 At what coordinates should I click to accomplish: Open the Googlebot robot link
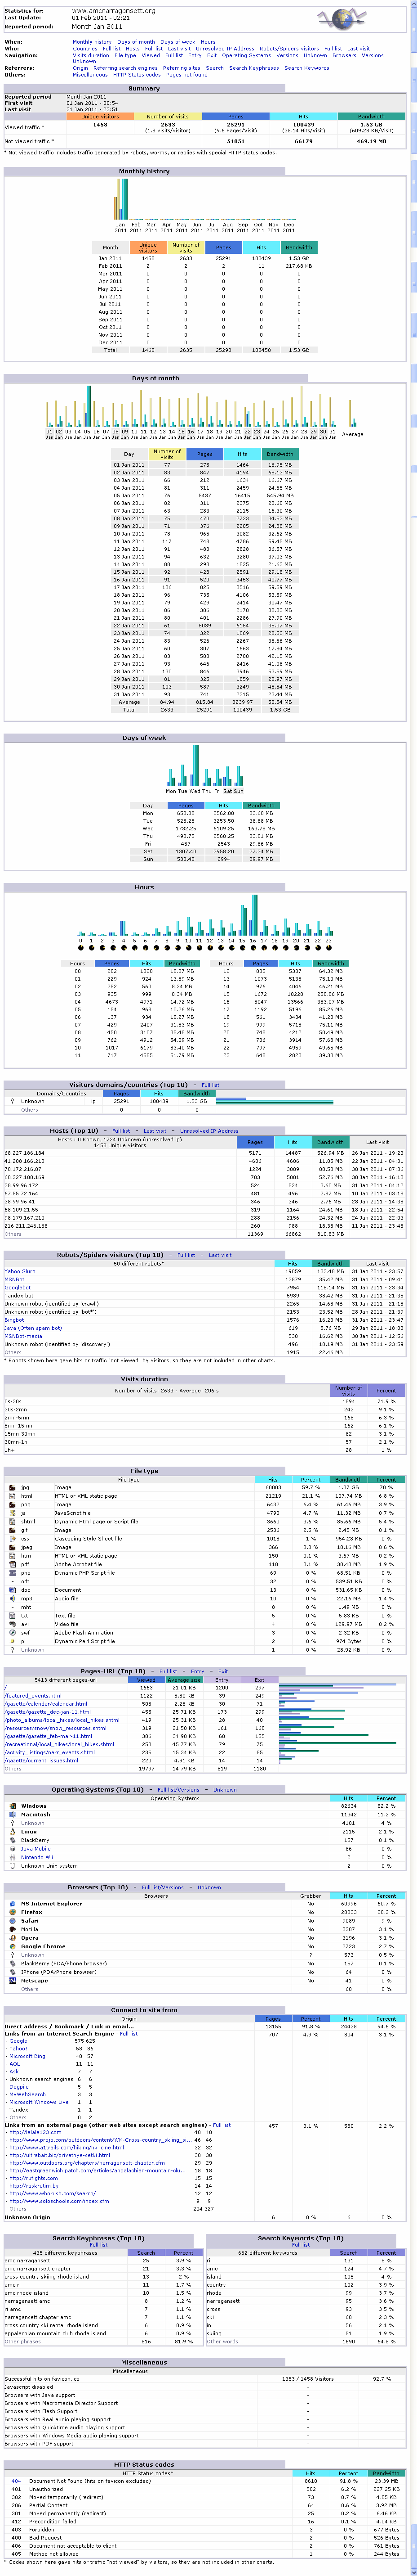point(17,1287)
